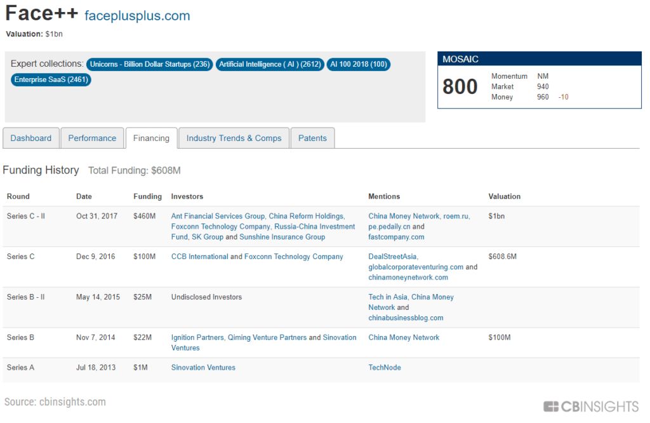Click the Valuation column header
The height and width of the screenshot is (423, 650).
(x=505, y=196)
